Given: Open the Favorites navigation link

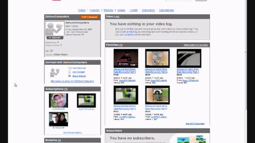Looking at the screenshot, I should [94, 10].
